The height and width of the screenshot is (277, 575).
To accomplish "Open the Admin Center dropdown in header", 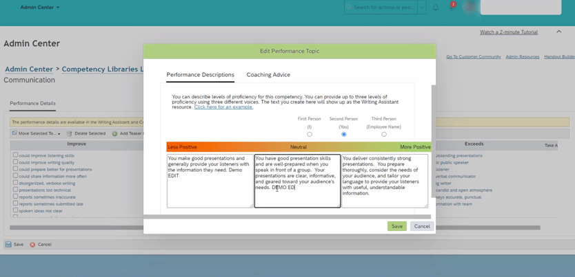I will coord(39,8).
